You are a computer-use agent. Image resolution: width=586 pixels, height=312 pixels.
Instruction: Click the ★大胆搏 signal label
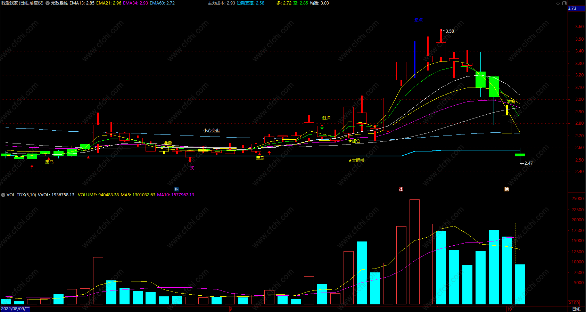tap(356, 161)
